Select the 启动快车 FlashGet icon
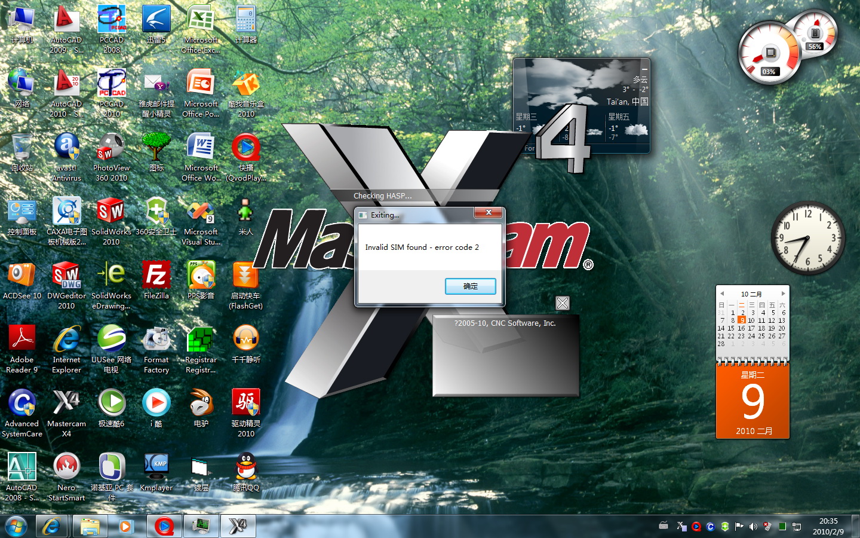 tap(245, 286)
